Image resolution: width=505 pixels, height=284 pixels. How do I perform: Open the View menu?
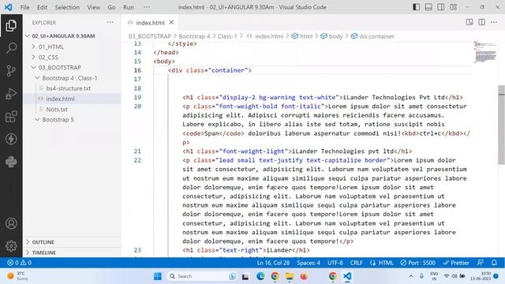(x=94, y=7)
